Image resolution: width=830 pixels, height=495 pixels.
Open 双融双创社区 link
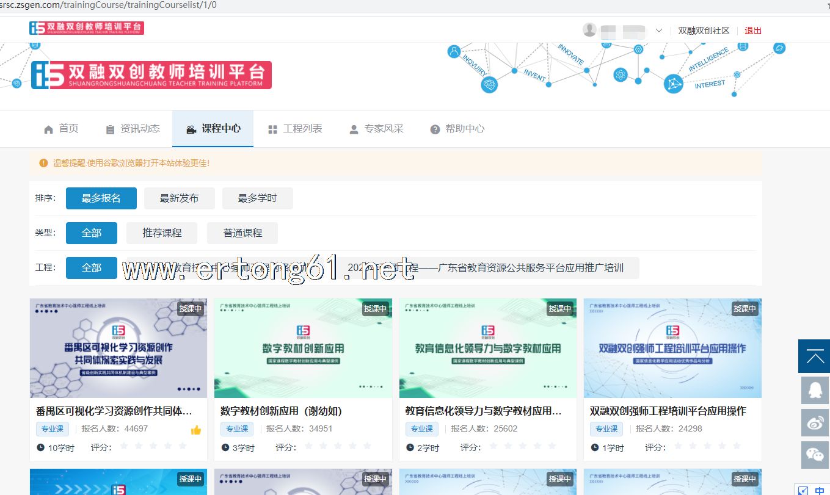tap(704, 31)
